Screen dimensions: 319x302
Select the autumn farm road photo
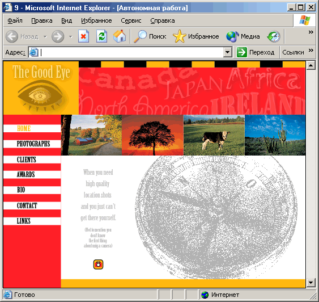point(92,135)
